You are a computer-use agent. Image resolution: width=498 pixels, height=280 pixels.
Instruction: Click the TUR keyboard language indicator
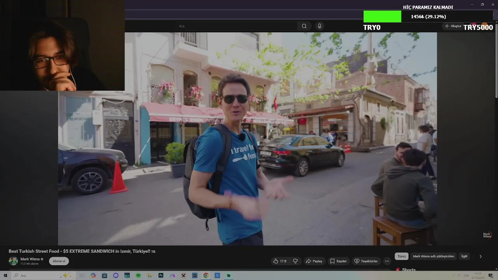(466, 275)
